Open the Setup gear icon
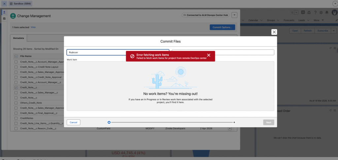This screenshot has width=338, height=160. [321, 12]
